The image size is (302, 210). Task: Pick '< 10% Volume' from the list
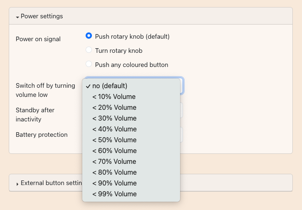tap(114, 96)
